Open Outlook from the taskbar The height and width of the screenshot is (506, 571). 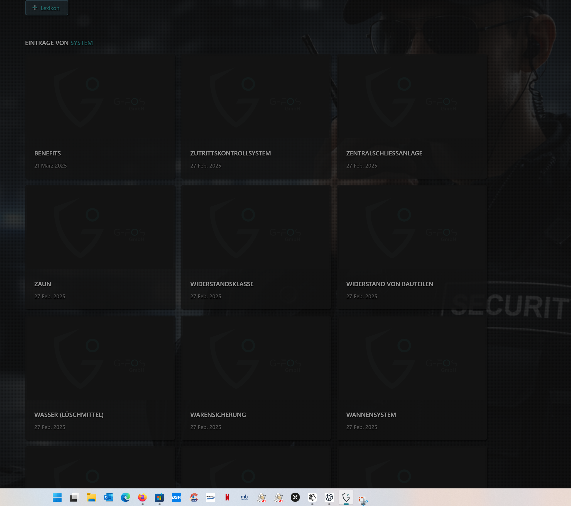click(x=108, y=497)
